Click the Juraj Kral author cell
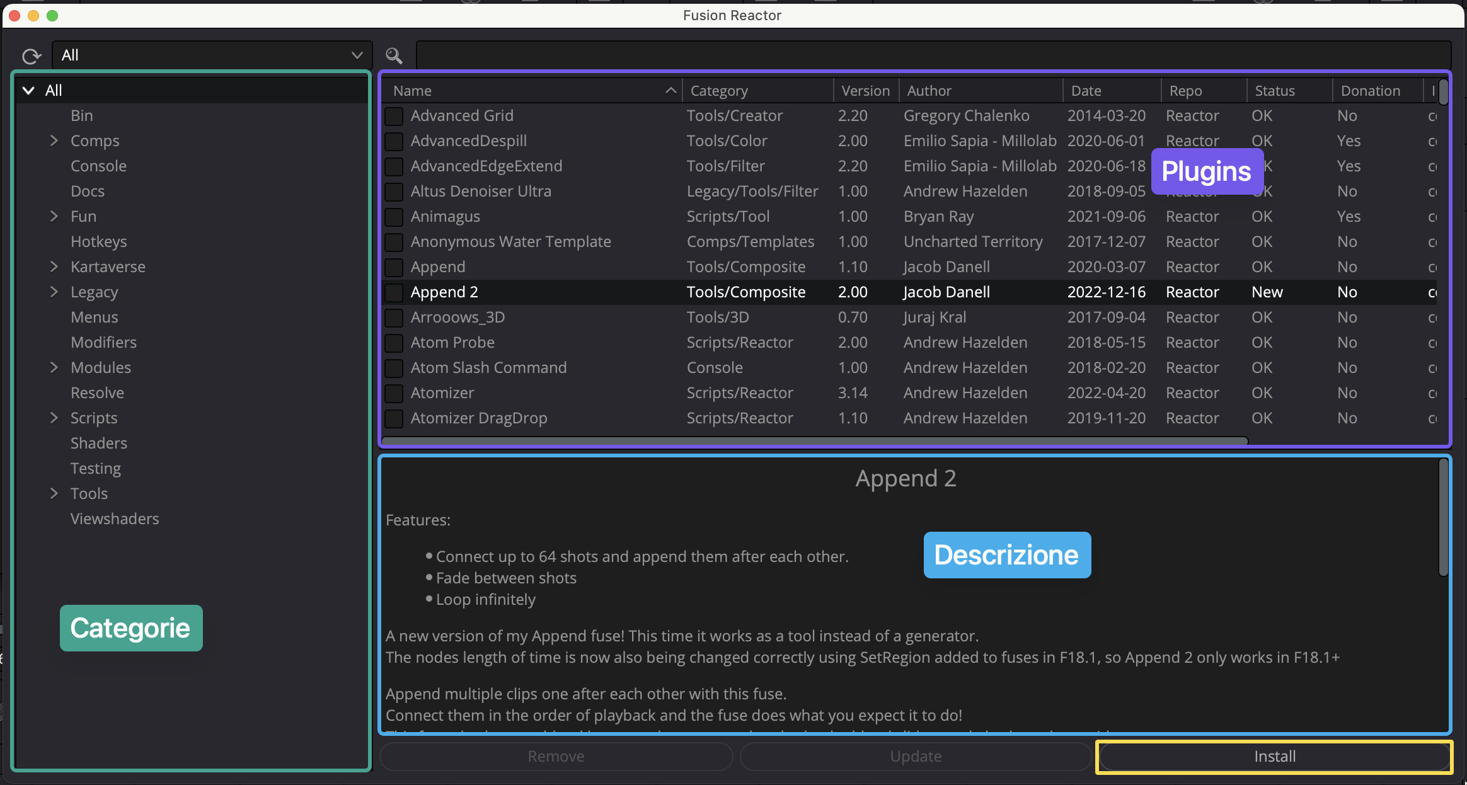Image resolution: width=1467 pixels, height=785 pixels. [x=935, y=318]
